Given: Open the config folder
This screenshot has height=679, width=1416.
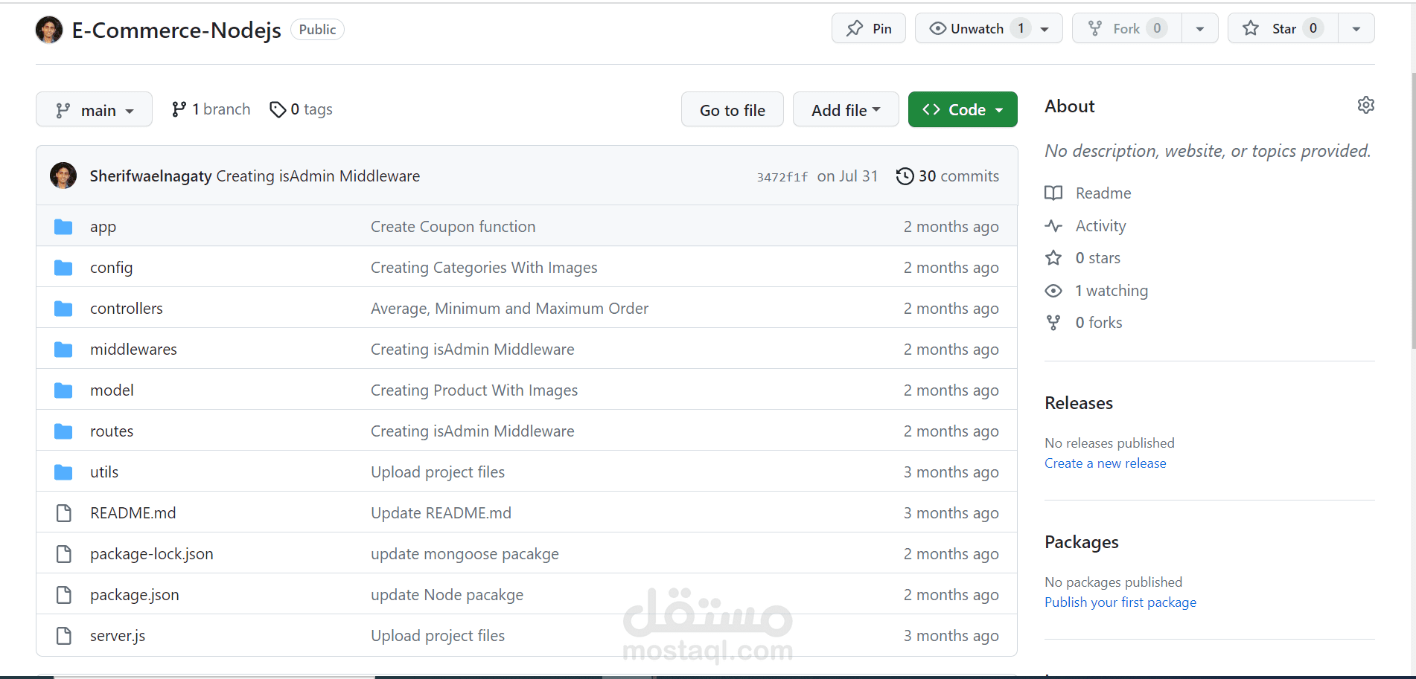Looking at the screenshot, I should [x=112, y=267].
